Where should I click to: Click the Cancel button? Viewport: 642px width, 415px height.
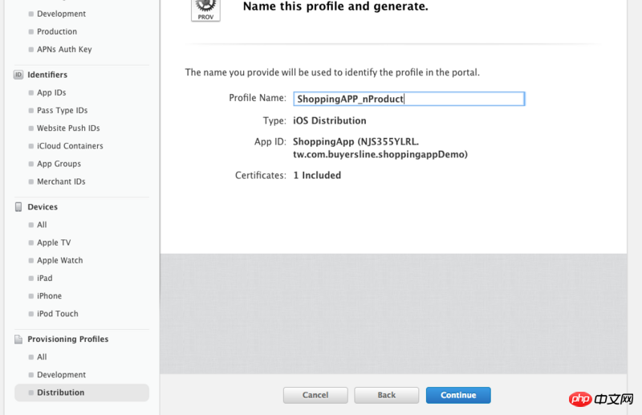pyautogui.click(x=315, y=396)
